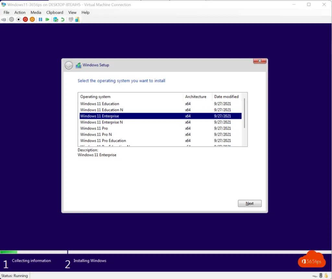
Task: Open the View menu
Action: click(x=72, y=13)
